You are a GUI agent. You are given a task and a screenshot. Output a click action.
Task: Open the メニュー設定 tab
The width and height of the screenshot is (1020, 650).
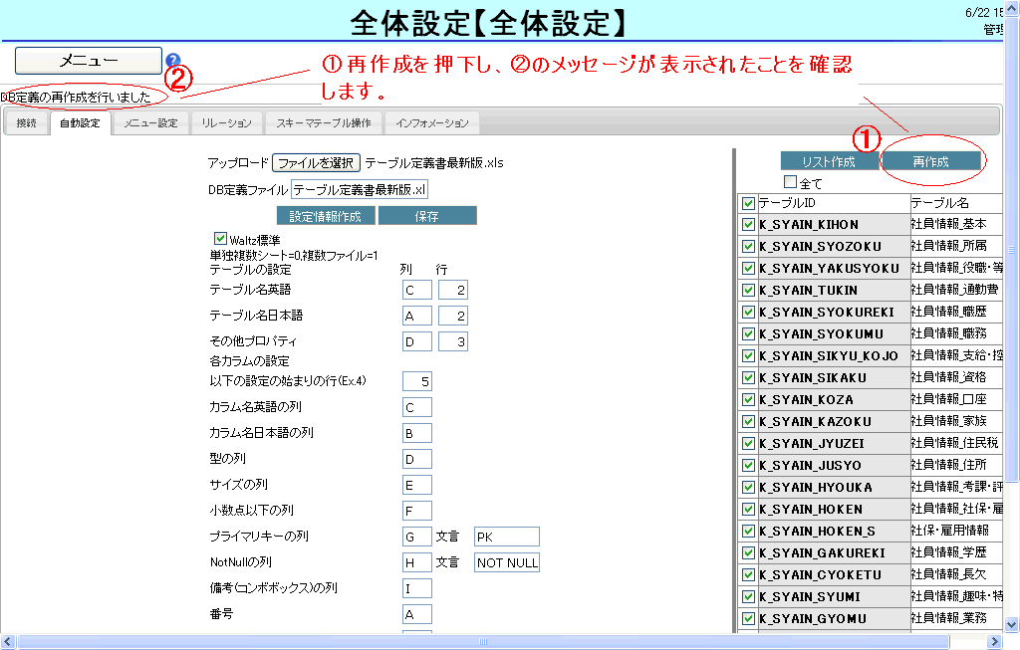tap(150, 123)
